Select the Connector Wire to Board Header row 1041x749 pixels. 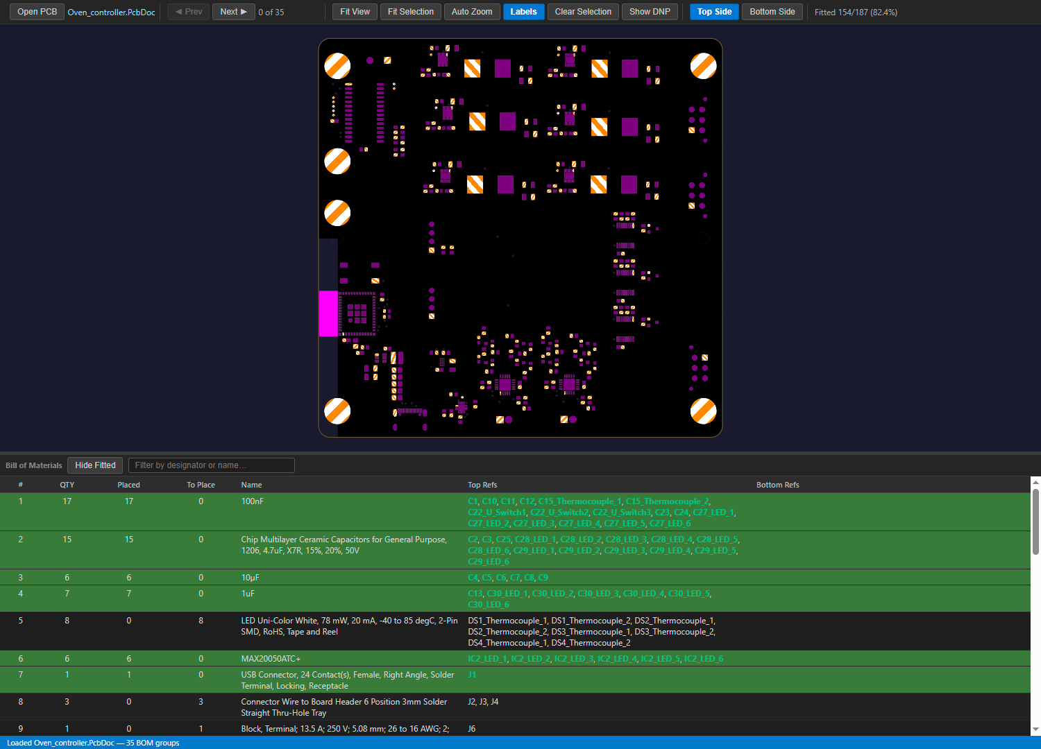pos(515,707)
